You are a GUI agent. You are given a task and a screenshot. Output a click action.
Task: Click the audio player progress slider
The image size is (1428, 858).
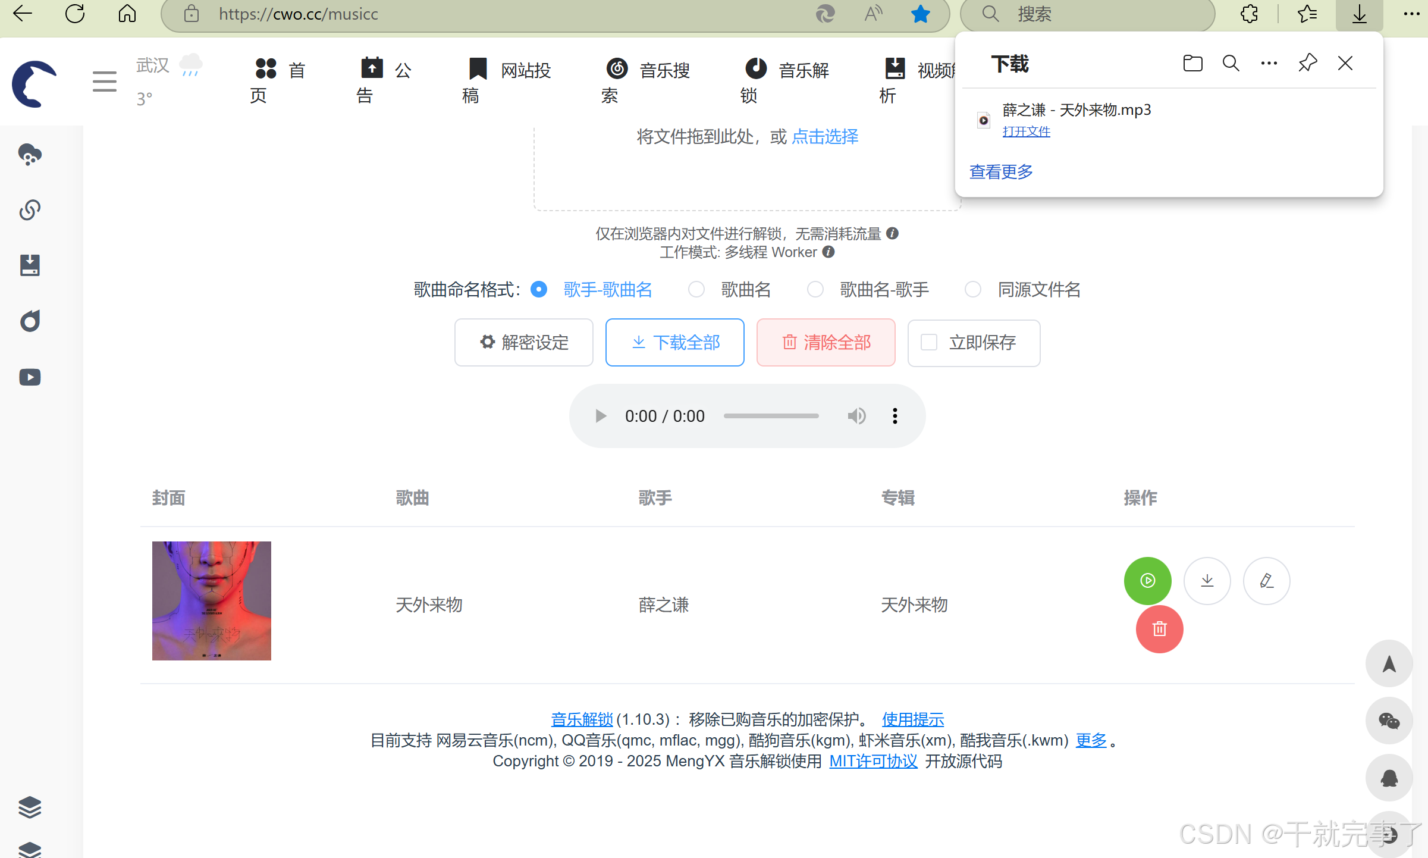tap(771, 416)
